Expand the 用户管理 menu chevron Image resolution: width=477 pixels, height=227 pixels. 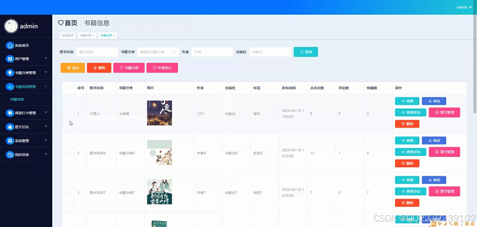(x=46, y=59)
